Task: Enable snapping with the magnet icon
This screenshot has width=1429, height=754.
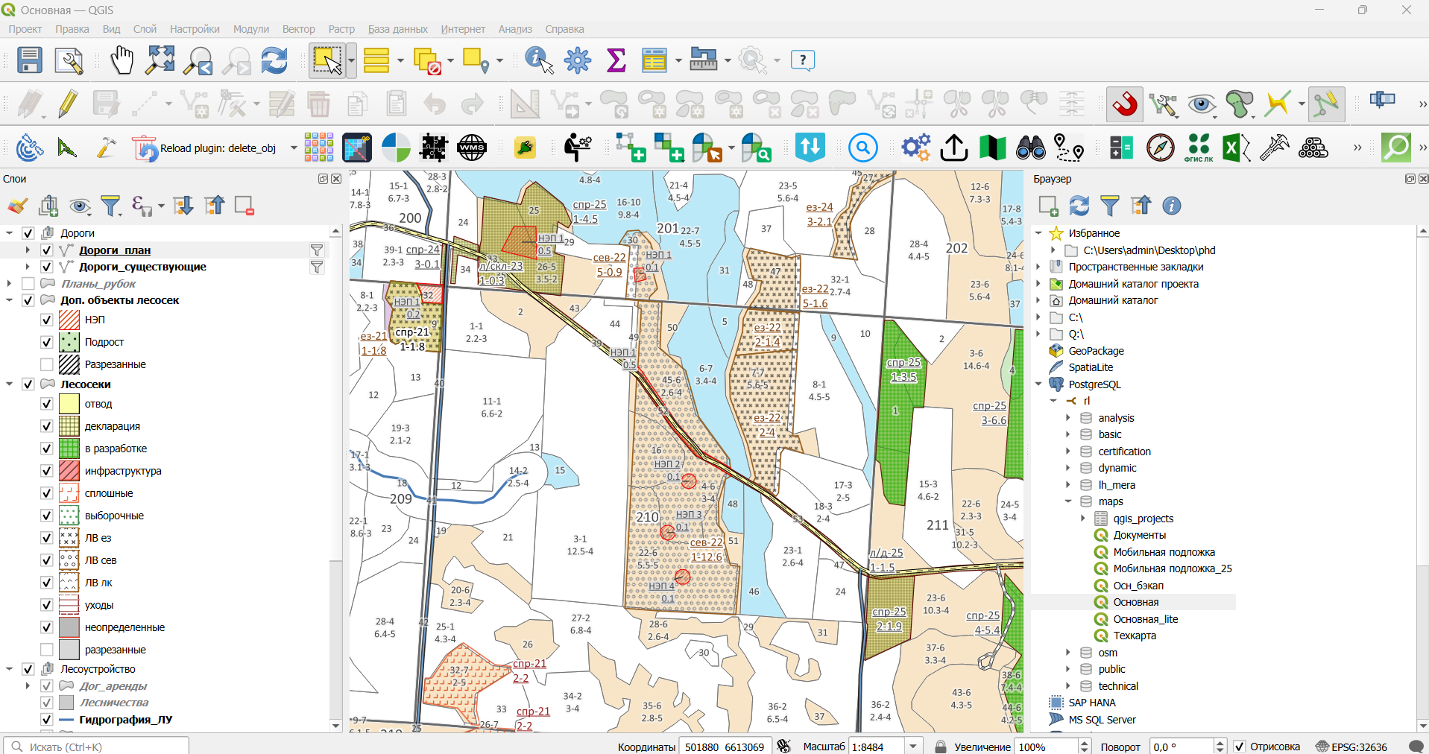Action: 1125,104
